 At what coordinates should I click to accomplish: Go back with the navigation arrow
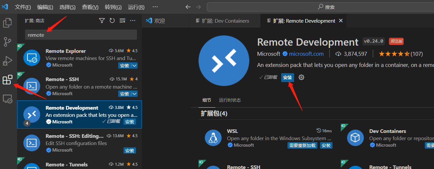click(x=188, y=7)
